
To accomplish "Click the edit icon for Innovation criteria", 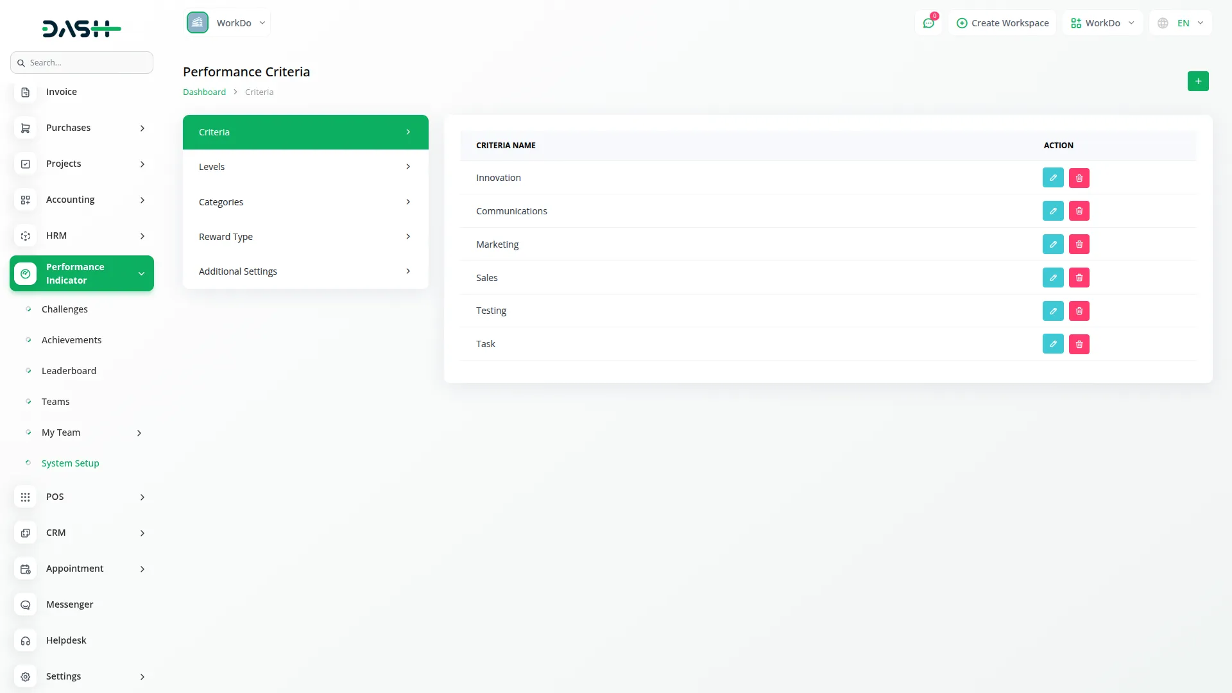I will (1053, 178).
